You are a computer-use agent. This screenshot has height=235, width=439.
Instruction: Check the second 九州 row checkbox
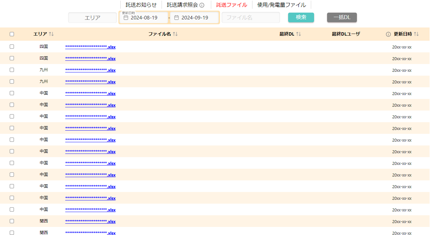coord(12,81)
